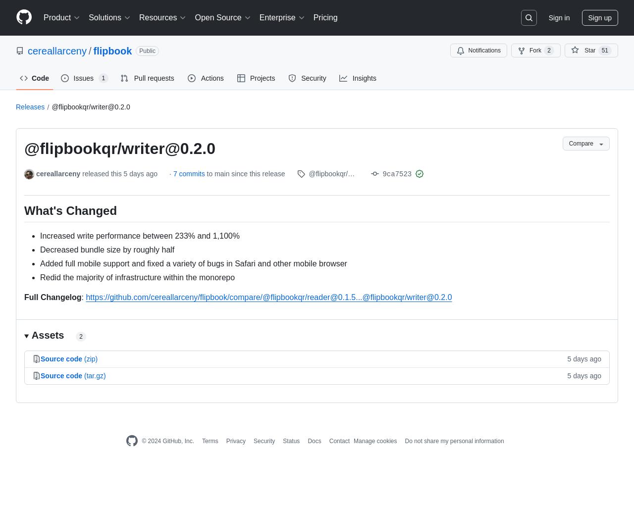The image size is (634, 507).
Task: Switch to the Projects tab
Action: coord(256,78)
